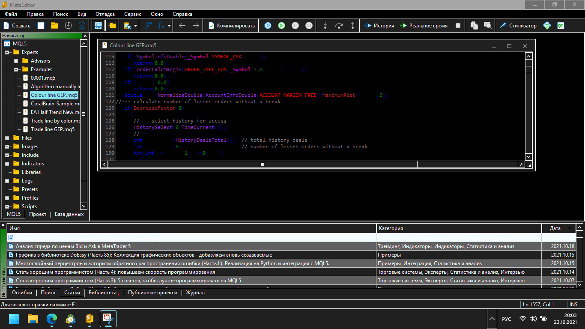Image resolution: width=585 pixels, height=329 pixels.
Task: Expand the Images folder node
Action: 7,147
